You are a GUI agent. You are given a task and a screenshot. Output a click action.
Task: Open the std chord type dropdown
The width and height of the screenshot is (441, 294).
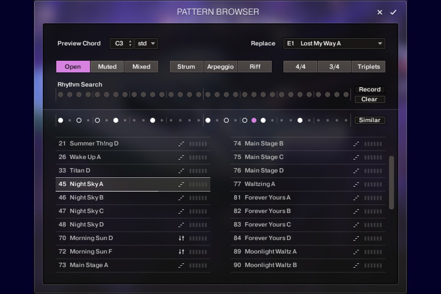coord(146,44)
